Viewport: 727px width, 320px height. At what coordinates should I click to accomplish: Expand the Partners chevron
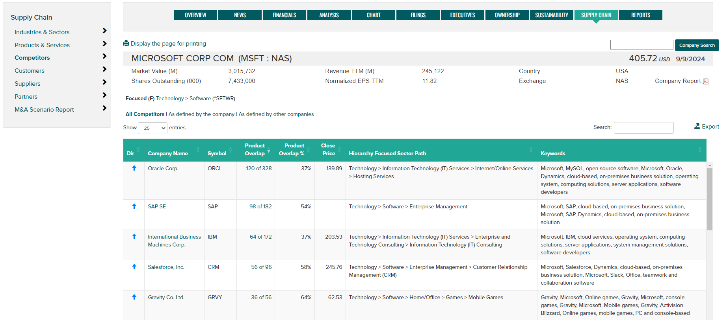click(104, 95)
